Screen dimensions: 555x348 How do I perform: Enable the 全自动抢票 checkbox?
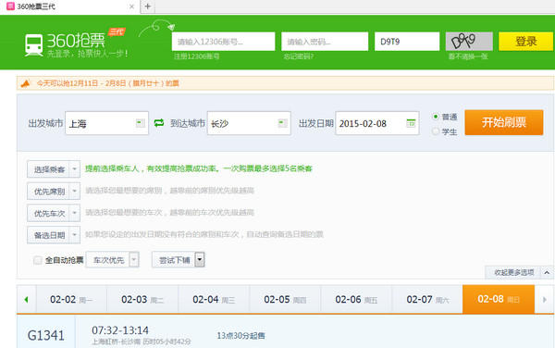[x=38, y=260]
